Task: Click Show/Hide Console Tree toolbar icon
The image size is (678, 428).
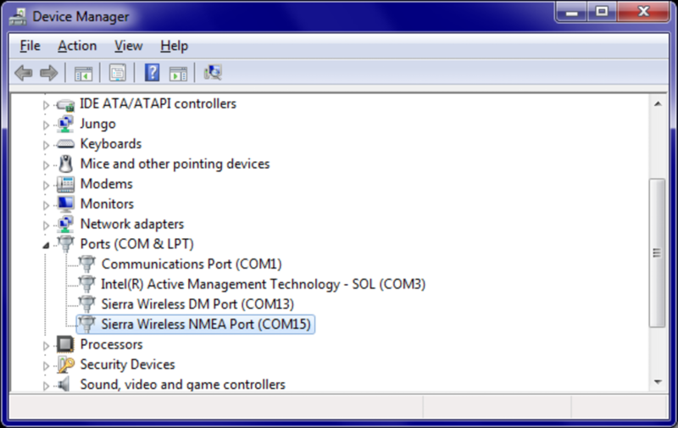Action: pos(83,73)
